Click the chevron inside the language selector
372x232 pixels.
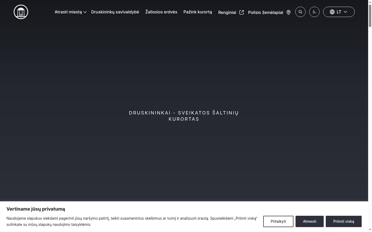coord(345,12)
